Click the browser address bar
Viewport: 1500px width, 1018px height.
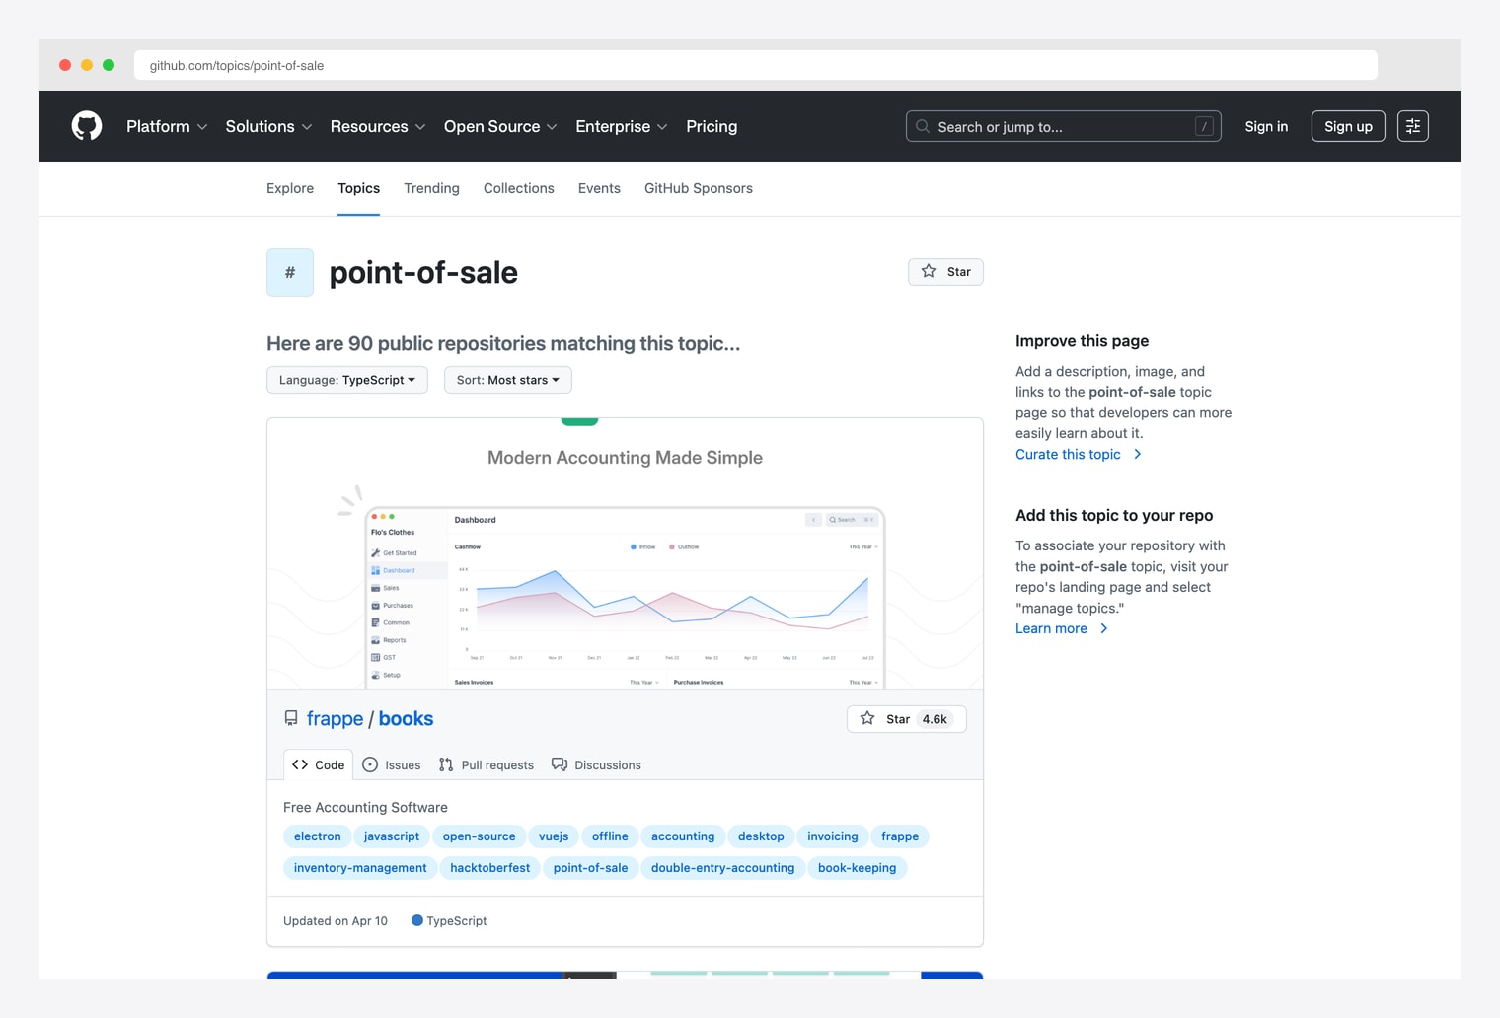coord(755,65)
